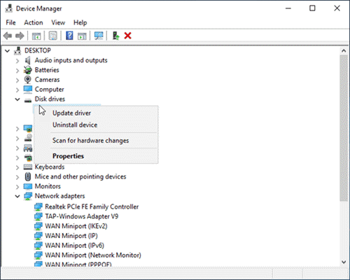
Task: Click the Device Manager title bar app icon
Action: tap(9, 8)
